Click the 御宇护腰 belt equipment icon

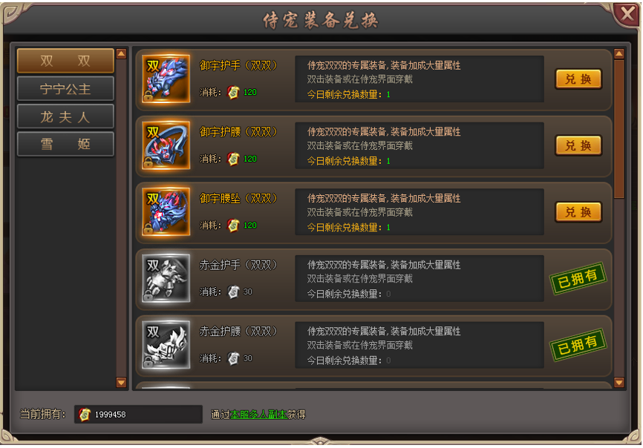[166, 145]
